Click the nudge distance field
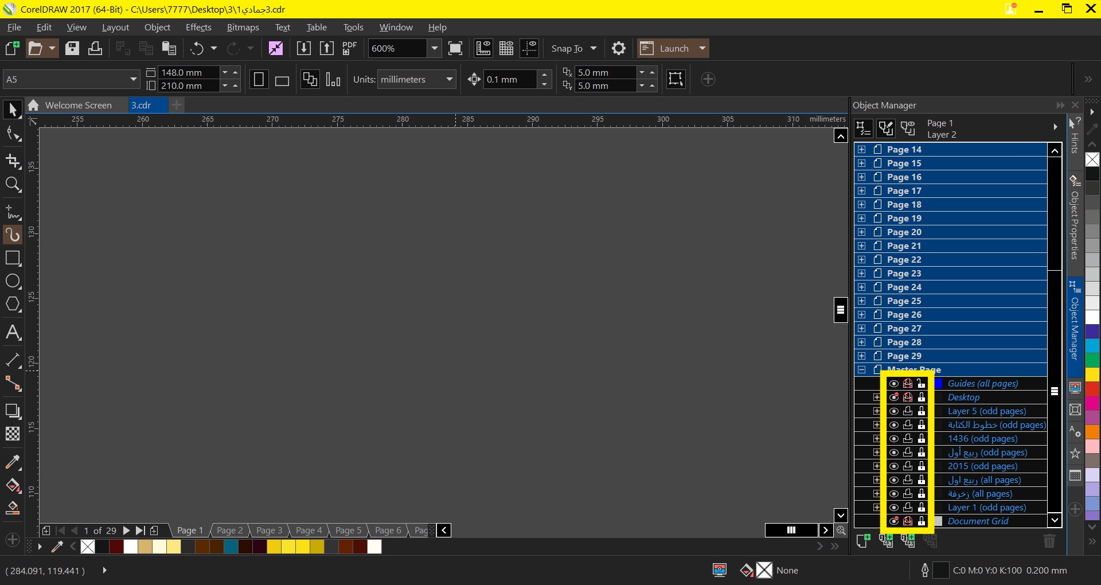1101x585 pixels. click(511, 79)
